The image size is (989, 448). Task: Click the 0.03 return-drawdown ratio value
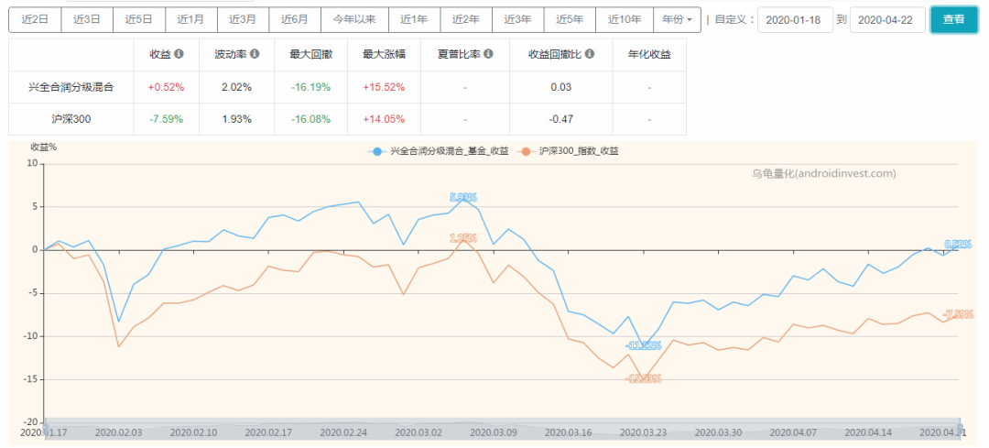pos(560,87)
